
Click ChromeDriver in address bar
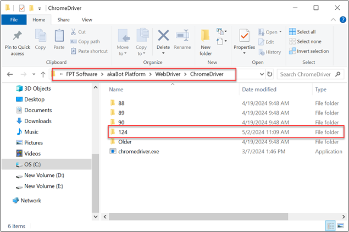click(207, 74)
